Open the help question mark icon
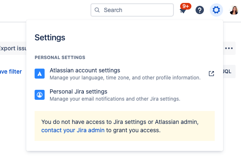The image size is (241, 158). (x=200, y=10)
